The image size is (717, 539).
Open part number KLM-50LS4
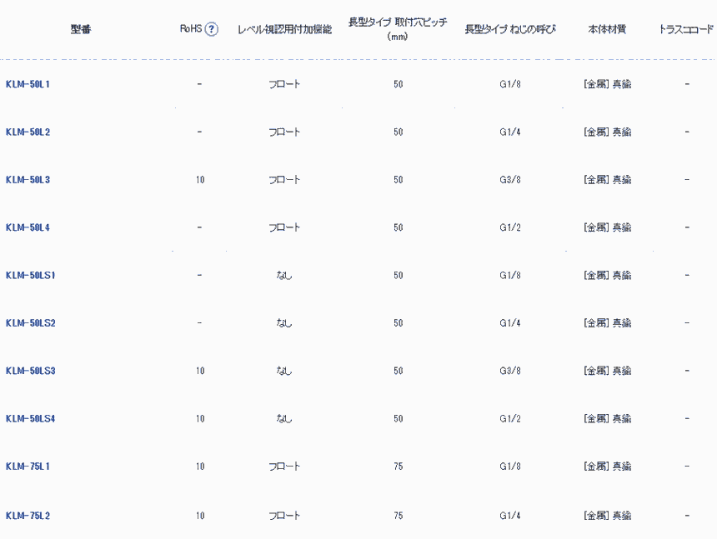[30, 418]
